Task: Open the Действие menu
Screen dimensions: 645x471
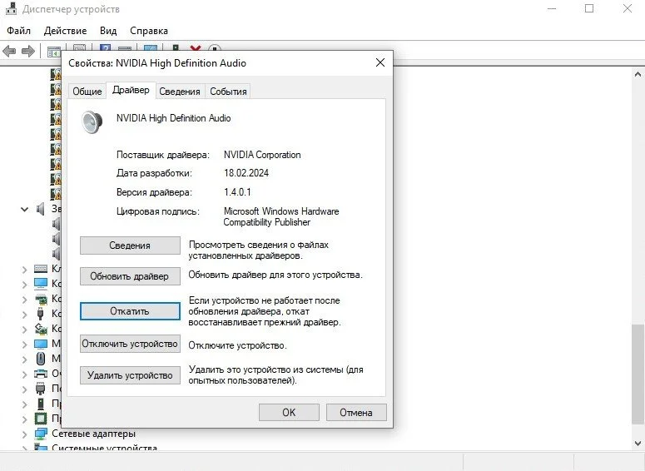Action: click(65, 31)
